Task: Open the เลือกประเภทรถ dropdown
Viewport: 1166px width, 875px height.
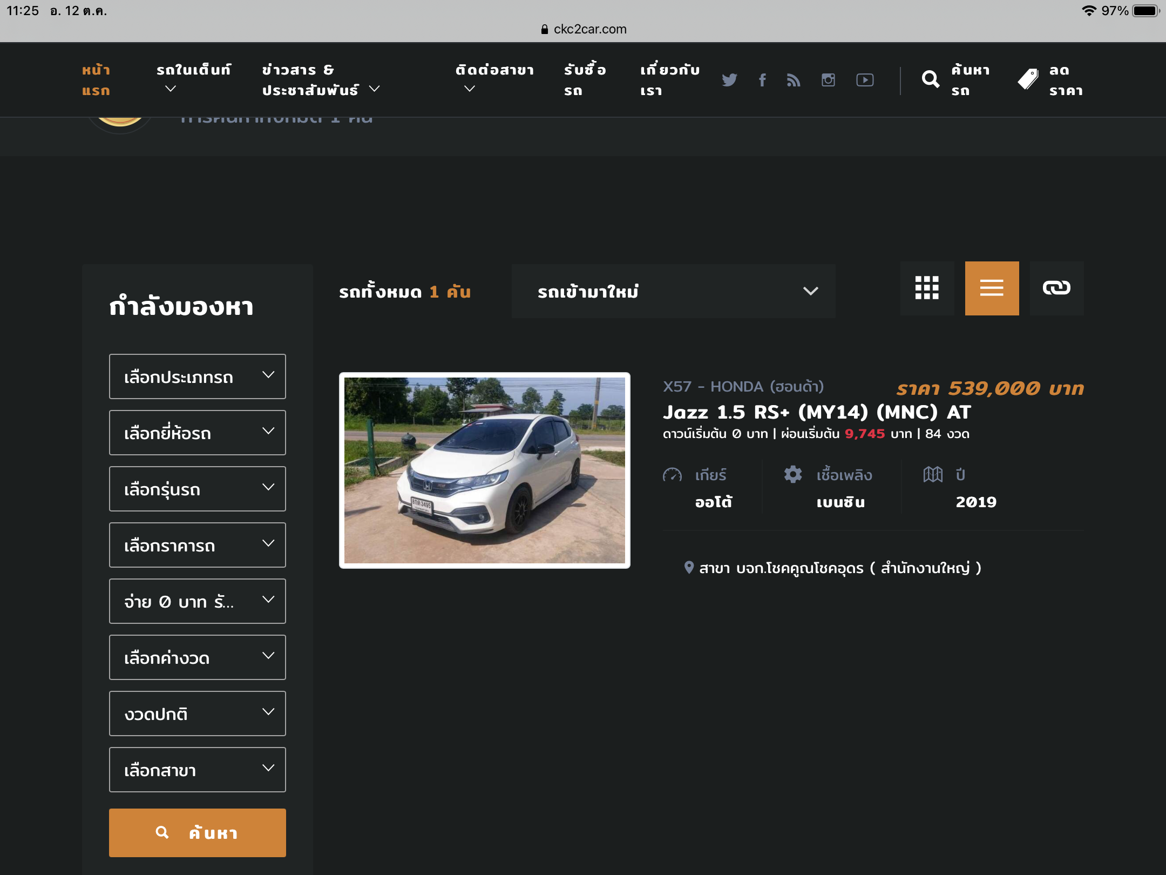Action: (198, 376)
